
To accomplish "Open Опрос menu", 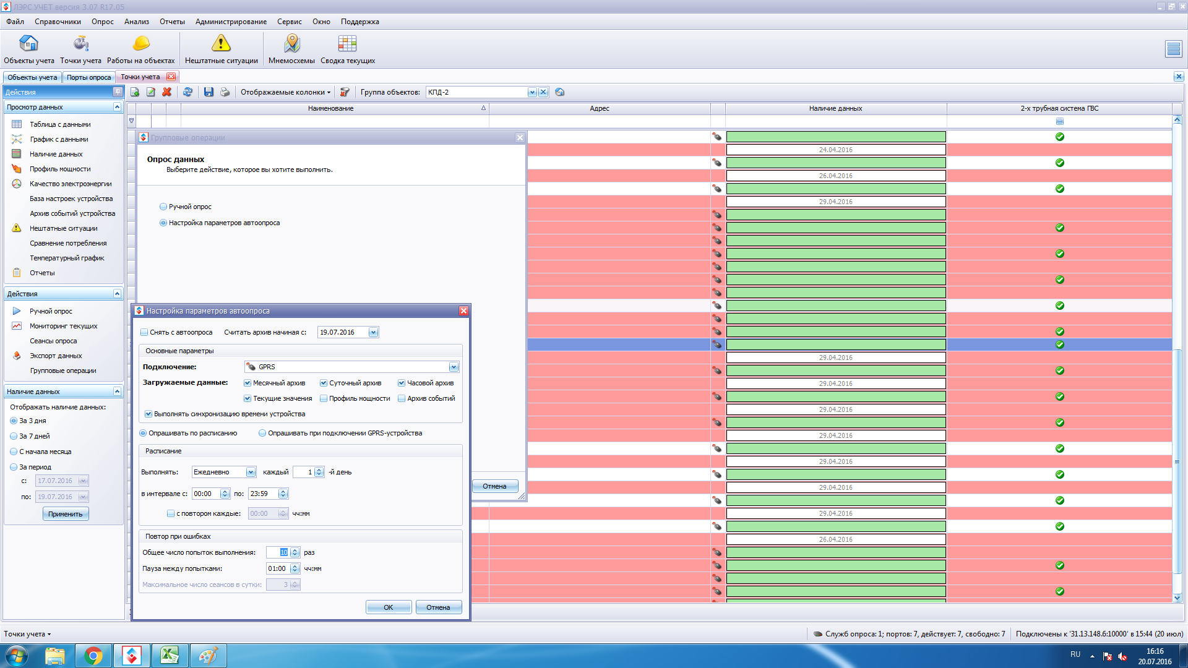I will click(x=103, y=22).
